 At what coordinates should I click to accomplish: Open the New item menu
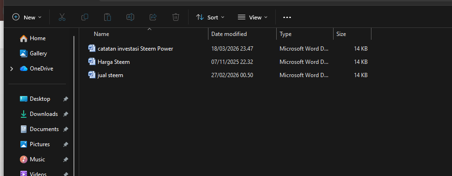[x=27, y=18]
